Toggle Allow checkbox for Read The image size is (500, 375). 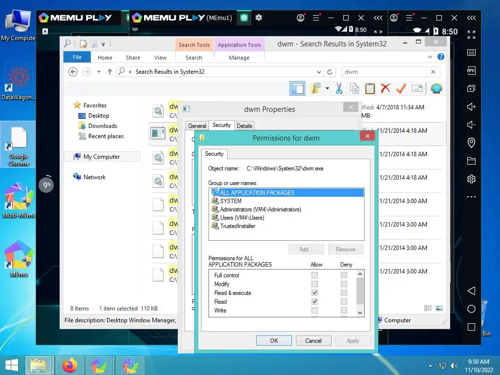pyautogui.click(x=314, y=301)
